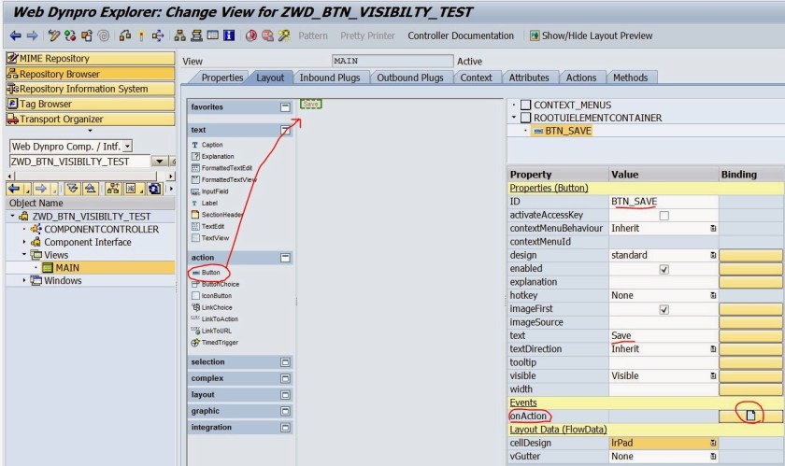Uncheck the imageFirst checkbox
785x466 pixels.
pyautogui.click(x=664, y=310)
